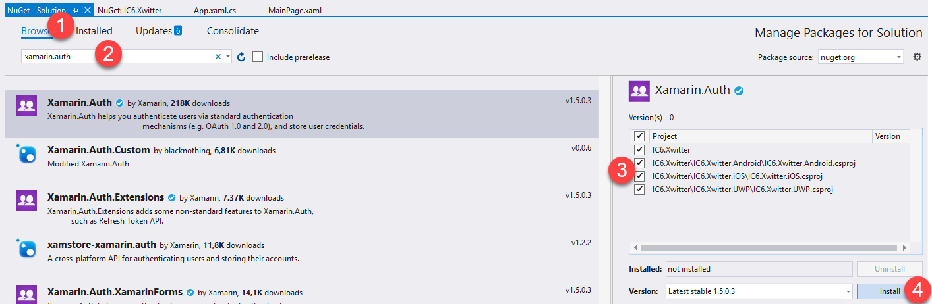
Task: Uncheck the IC6.Xwitter.UWP.csproj project
Action: (639, 190)
